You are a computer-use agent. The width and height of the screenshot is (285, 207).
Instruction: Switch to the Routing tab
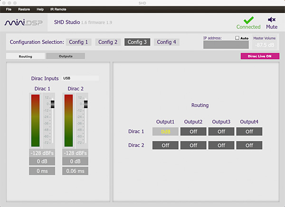(x=26, y=56)
